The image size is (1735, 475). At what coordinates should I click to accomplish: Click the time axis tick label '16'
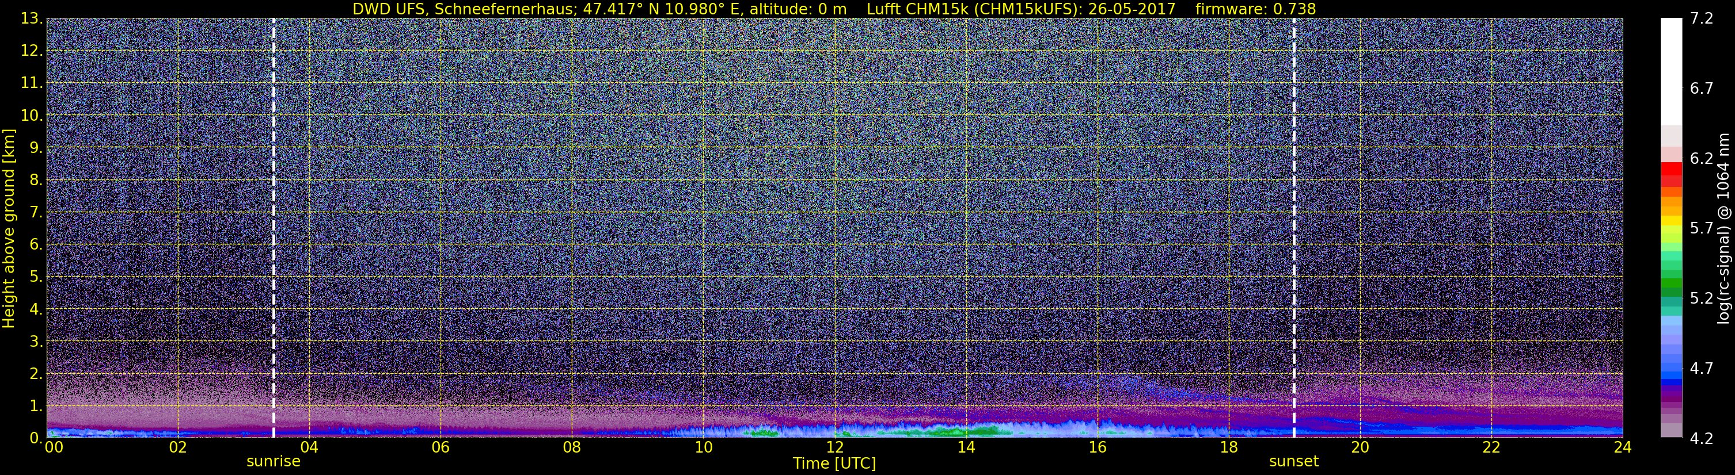[1097, 447]
